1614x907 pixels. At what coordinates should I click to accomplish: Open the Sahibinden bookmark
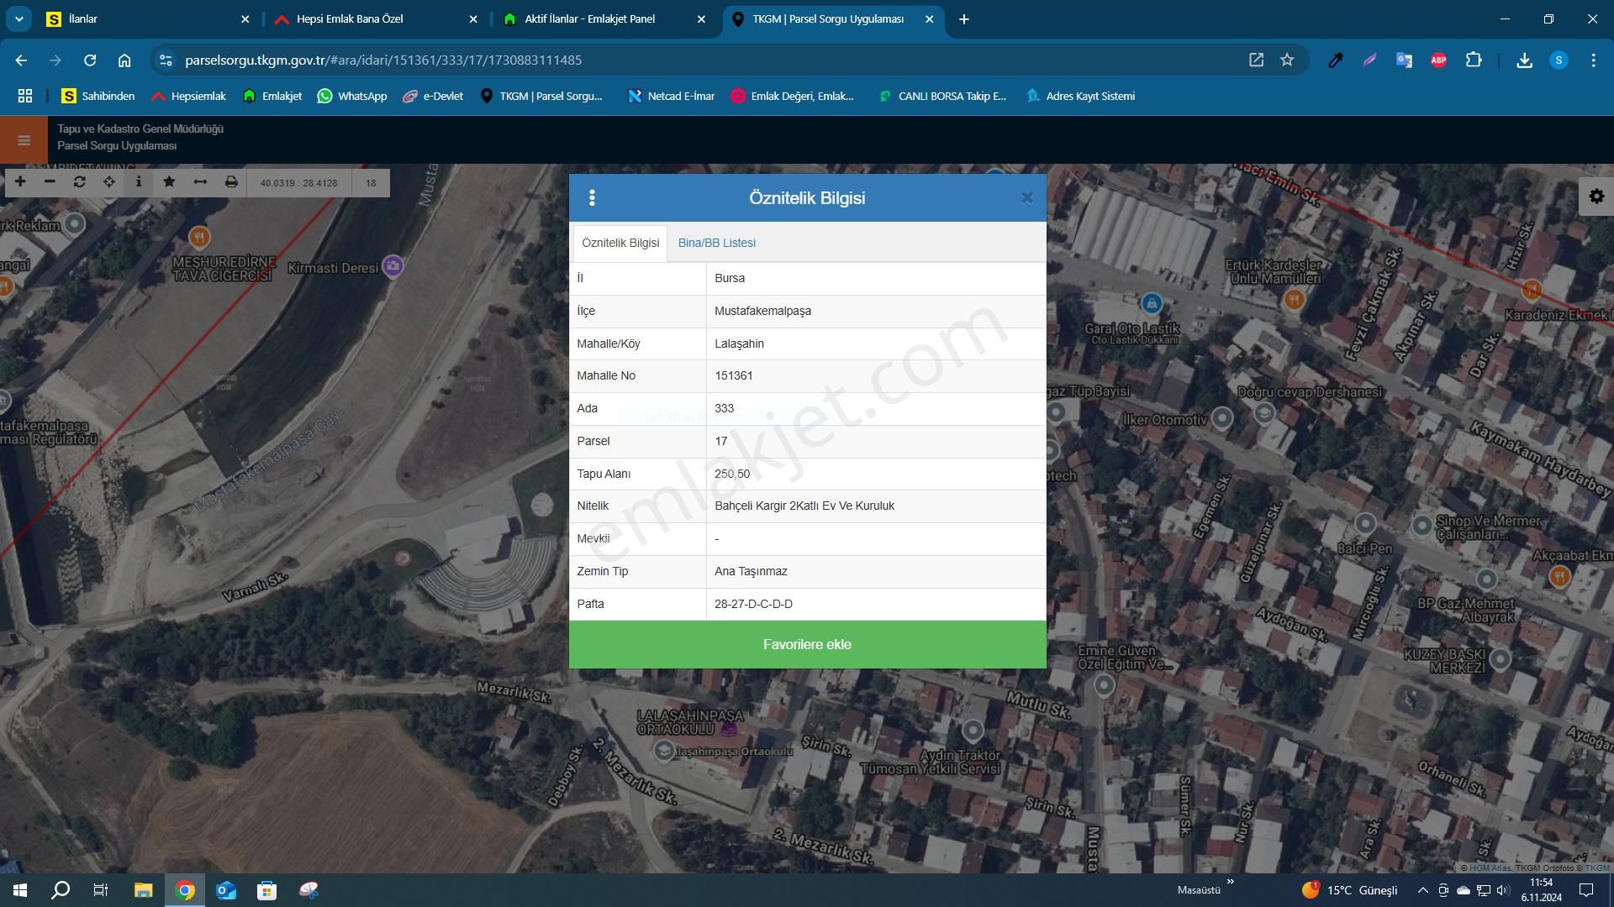(98, 96)
